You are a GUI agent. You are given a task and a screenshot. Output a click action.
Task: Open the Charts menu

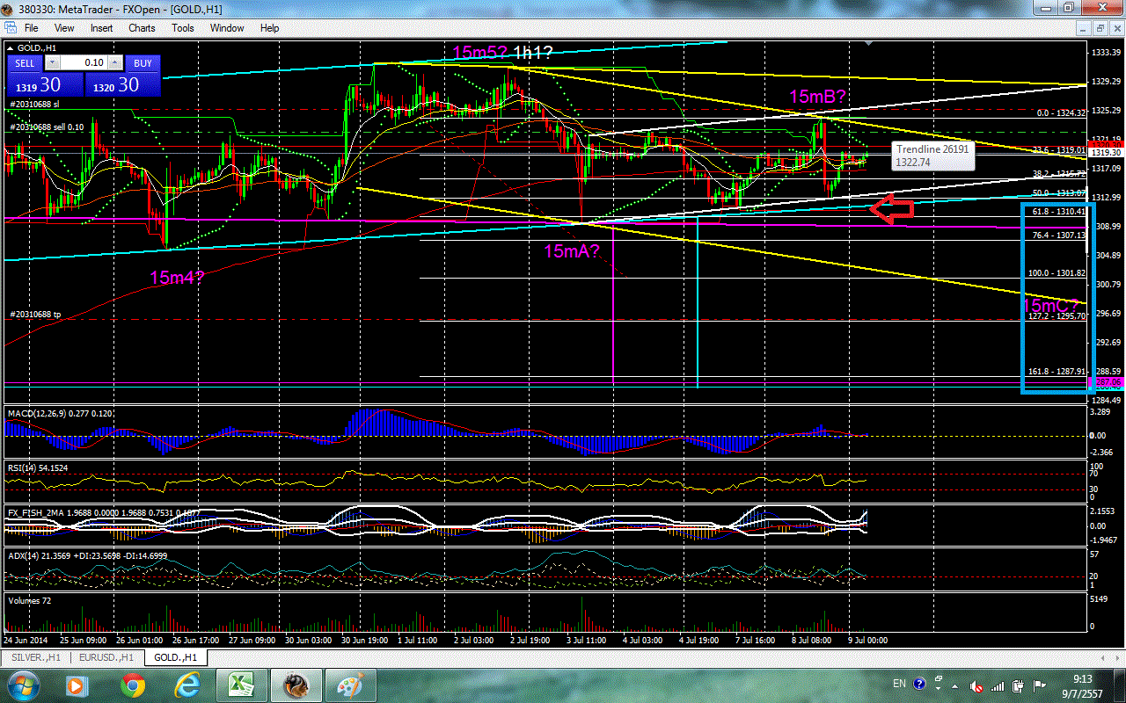tap(142, 28)
